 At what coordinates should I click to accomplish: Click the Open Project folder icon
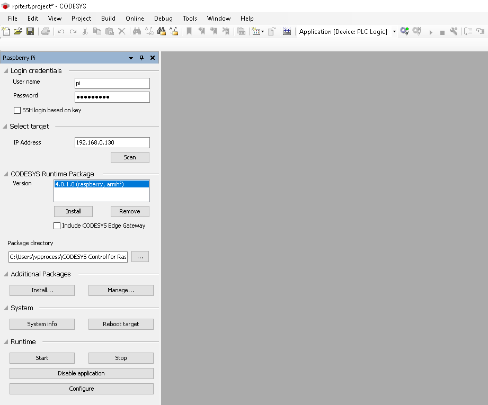point(17,31)
